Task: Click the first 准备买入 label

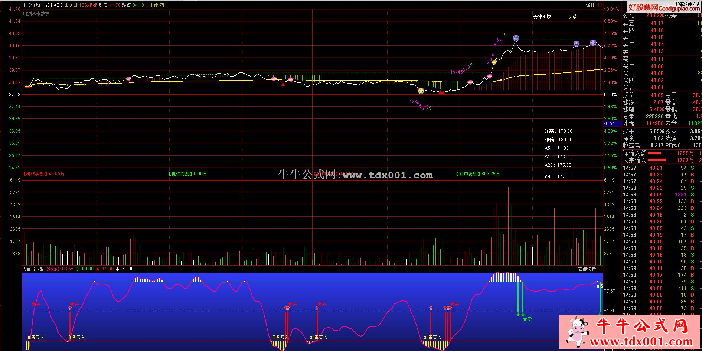Action: tap(35, 337)
